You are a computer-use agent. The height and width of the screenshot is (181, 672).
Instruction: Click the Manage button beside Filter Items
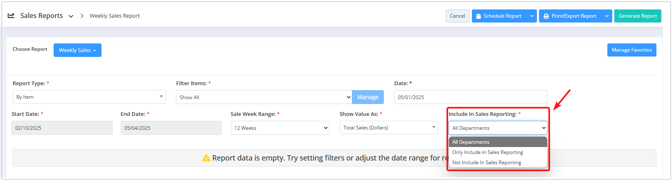pyautogui.click(x=368, y=97)
